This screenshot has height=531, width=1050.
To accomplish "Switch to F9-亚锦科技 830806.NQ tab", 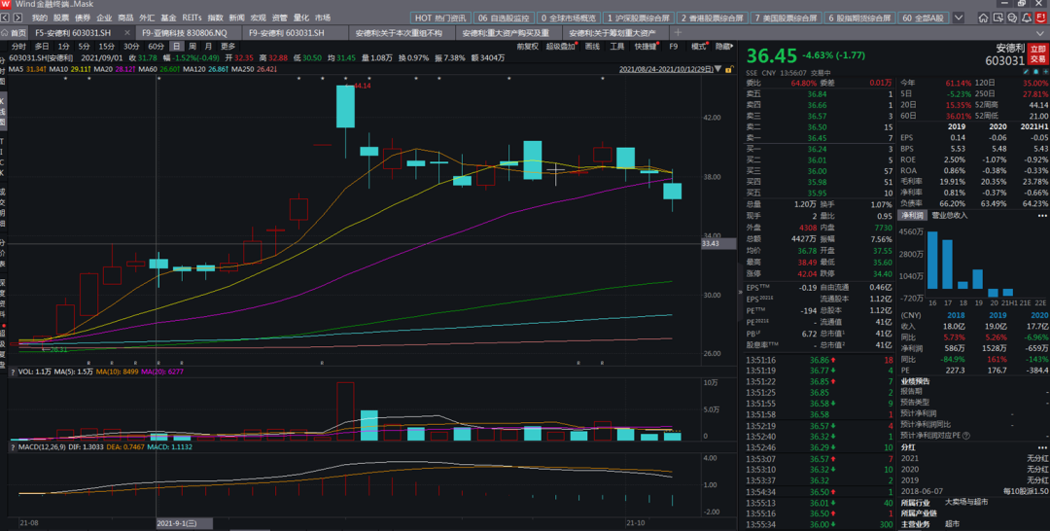I will tap(184, 32).
